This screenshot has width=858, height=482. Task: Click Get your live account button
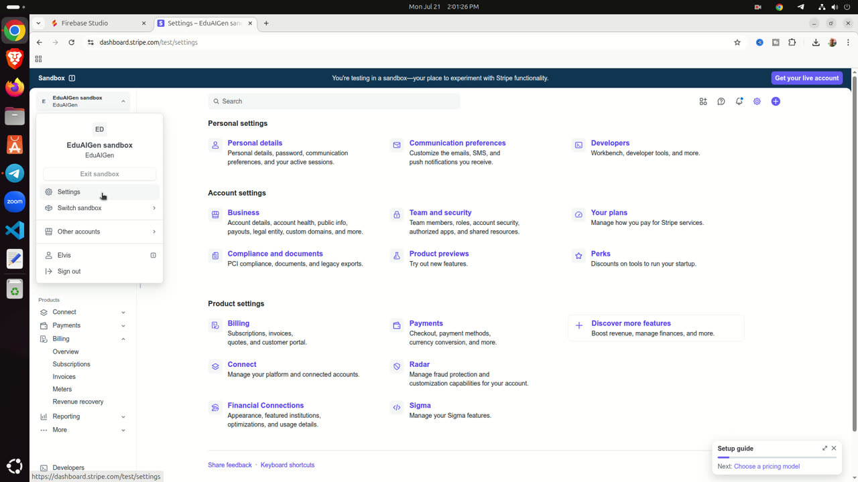point(806,78)
